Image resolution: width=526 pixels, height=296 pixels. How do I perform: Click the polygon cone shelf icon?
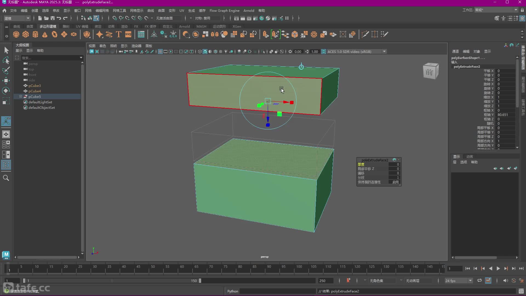point(45,34)
